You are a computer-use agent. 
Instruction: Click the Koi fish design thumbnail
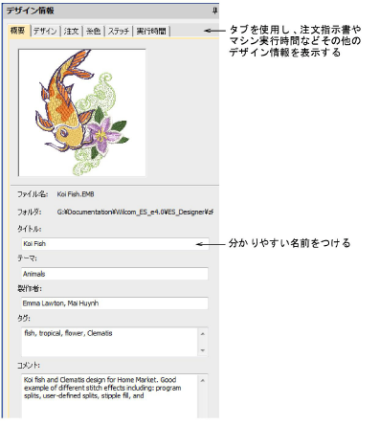pos(82,112)
